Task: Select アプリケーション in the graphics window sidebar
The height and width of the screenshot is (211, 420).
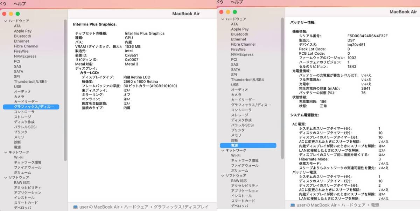Action: (28, 193)
